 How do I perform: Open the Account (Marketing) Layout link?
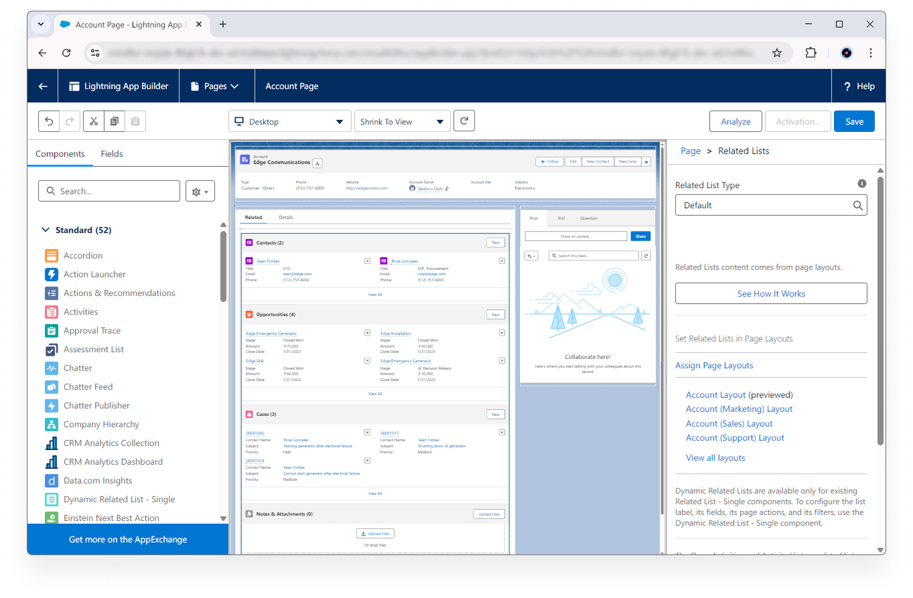739,408
